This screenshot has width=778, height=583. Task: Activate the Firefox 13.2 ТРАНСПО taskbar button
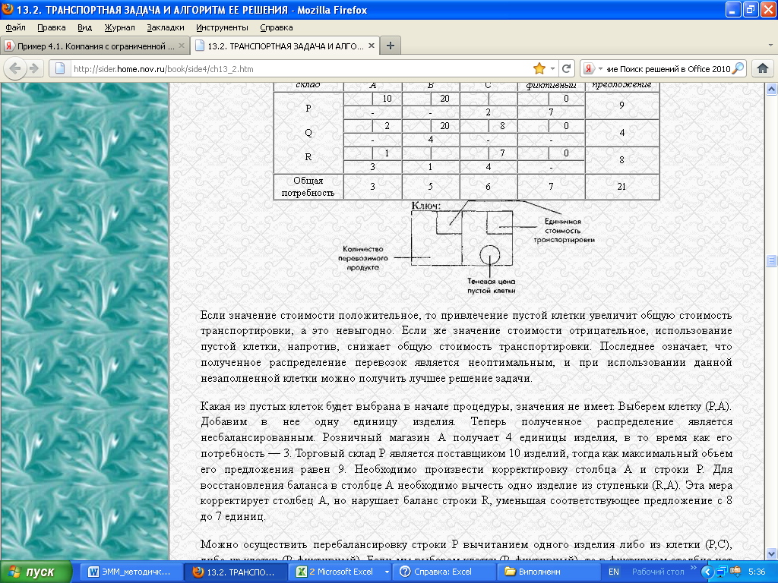coord(235,572)
